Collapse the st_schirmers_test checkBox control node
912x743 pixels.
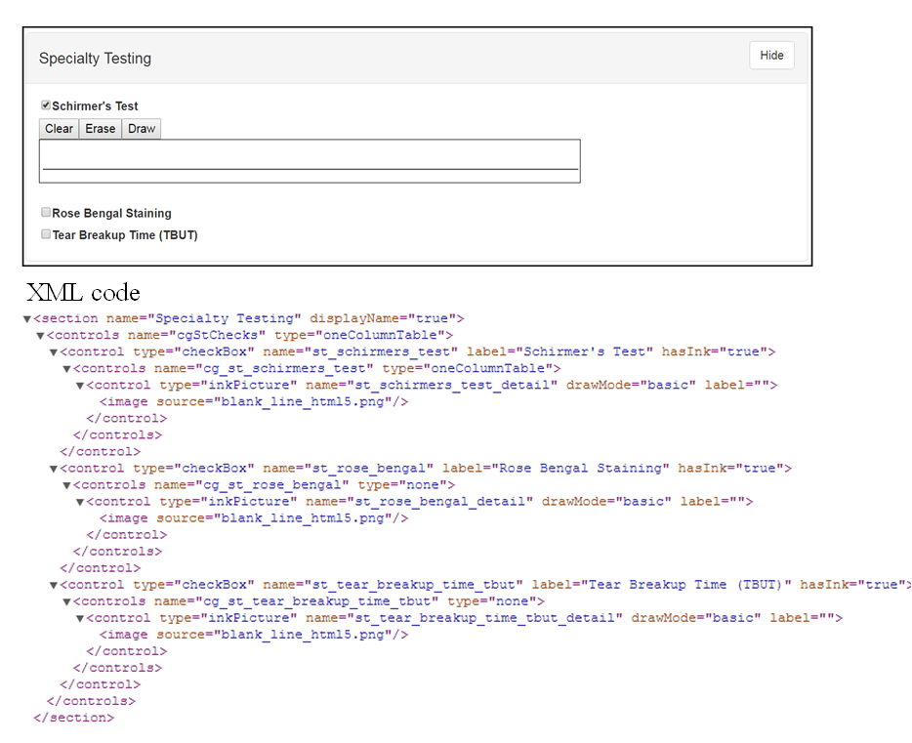(54, 352)
